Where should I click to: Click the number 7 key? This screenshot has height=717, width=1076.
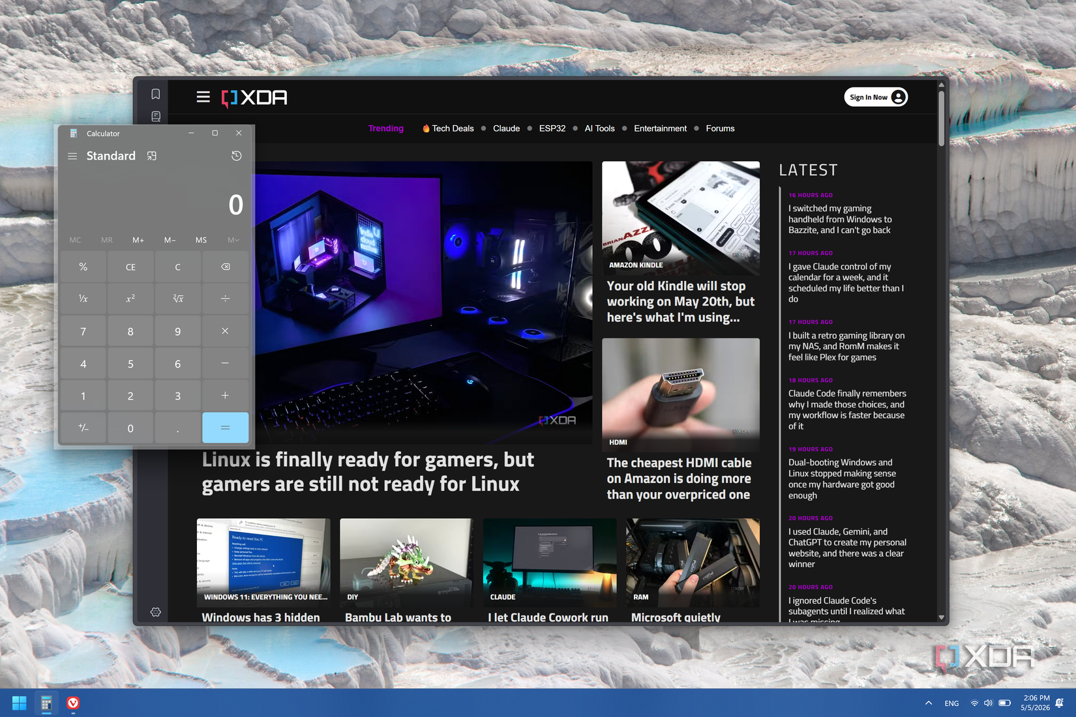tap(83, 331)
